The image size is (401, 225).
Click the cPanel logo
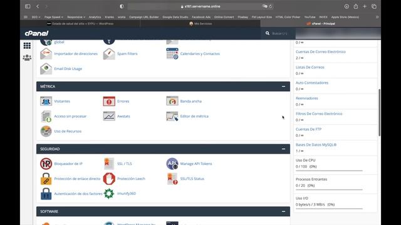pos(36,33)
